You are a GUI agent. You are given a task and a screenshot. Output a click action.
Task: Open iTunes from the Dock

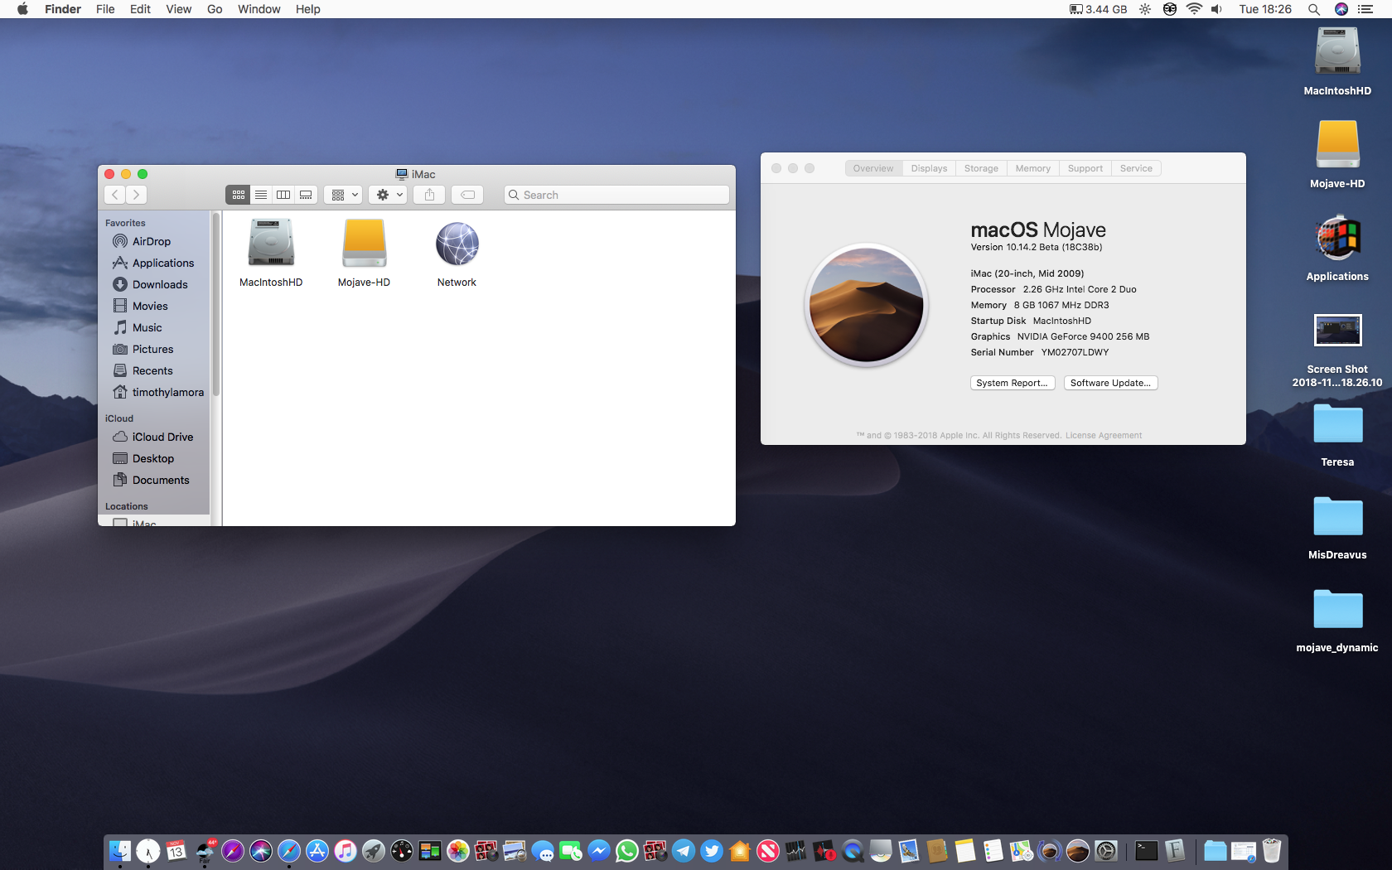click(346, 850)
